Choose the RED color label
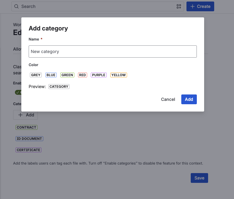The width and height of the screenshot is (234, 199). pyautogui.click(x=82, y=75)
